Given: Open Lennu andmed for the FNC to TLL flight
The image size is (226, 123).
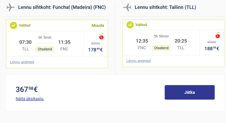Looking at the screenshot, I should click(x=138, y=61).
